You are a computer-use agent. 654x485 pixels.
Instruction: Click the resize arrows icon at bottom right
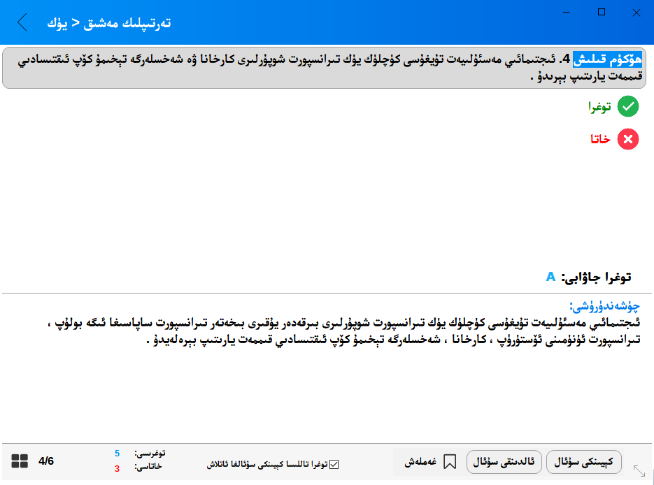click(x=639, y=471)
